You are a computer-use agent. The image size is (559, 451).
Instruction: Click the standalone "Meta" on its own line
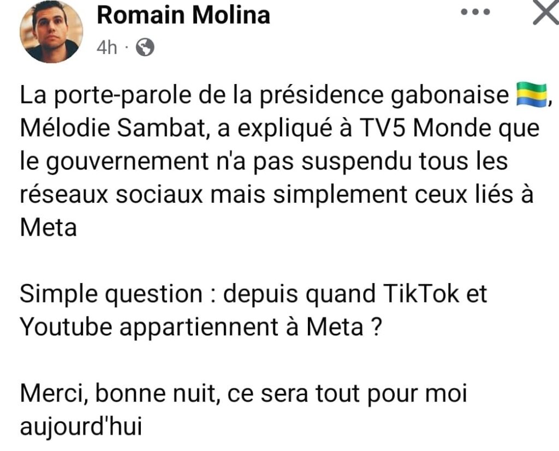[48, 229]
